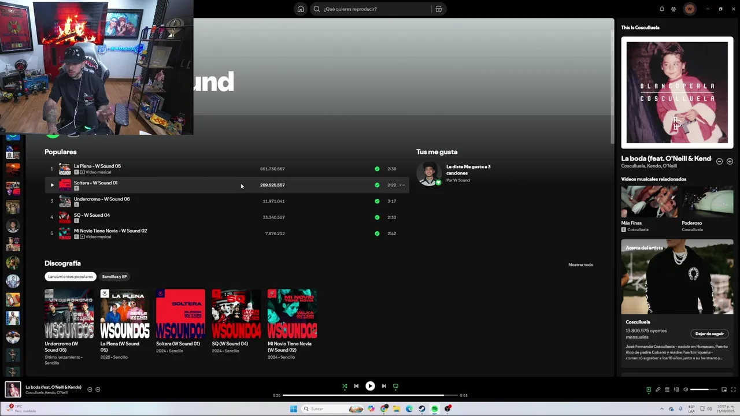Open the La Plena (W Sound 05) album cover
This screenshot has width=740, height=416.
(124, 314)
